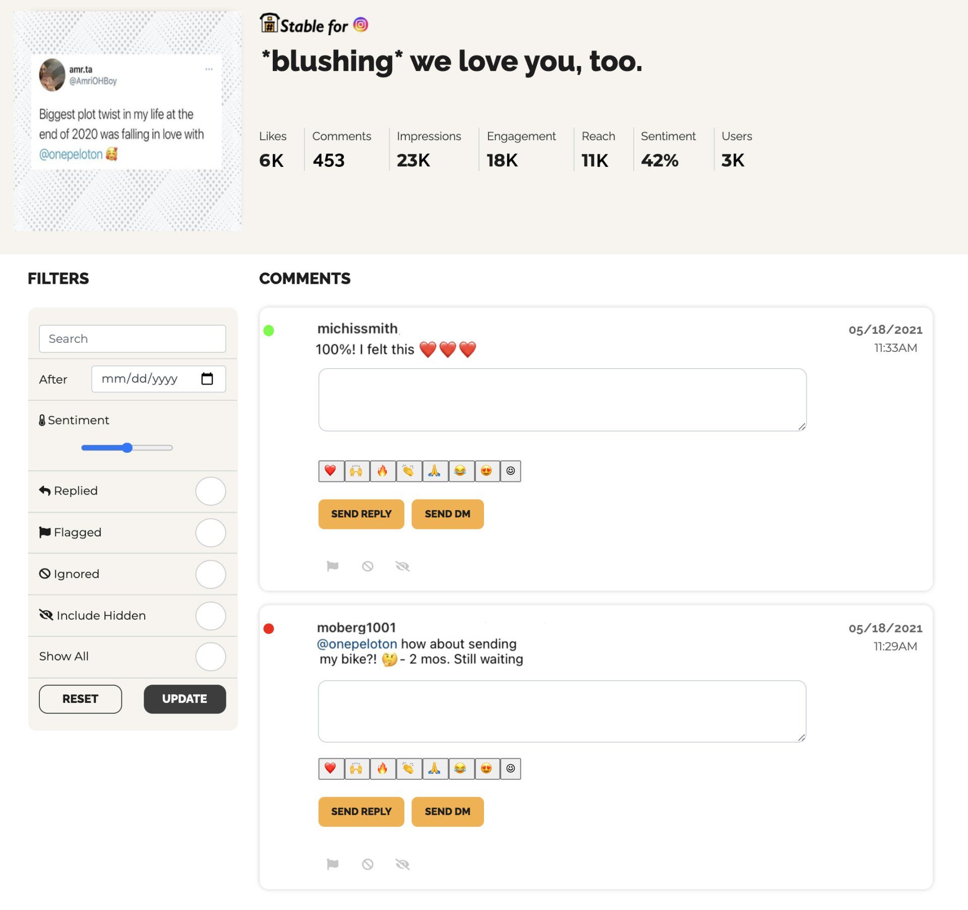Adjust the Sentiment slider handle

[x=128, y=448]
